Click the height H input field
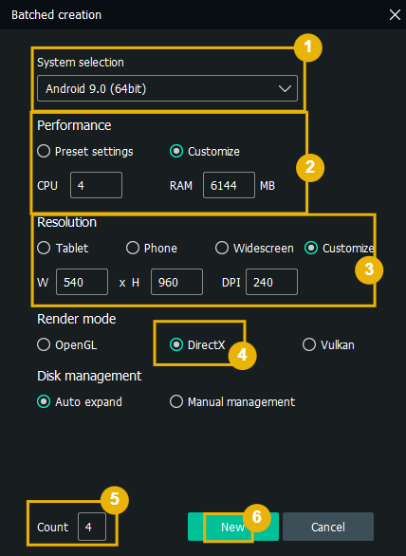Viewport: 406px width, 556px height. 176,282
